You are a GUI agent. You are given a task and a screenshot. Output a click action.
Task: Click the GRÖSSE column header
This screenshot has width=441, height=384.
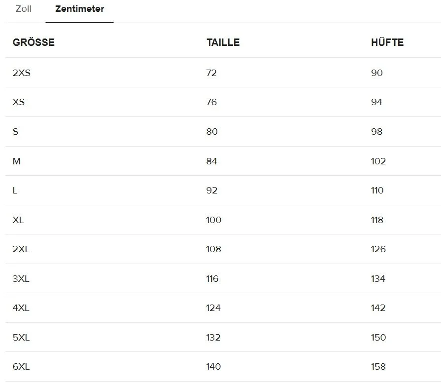pyautogui.click(x=34, y=42)
